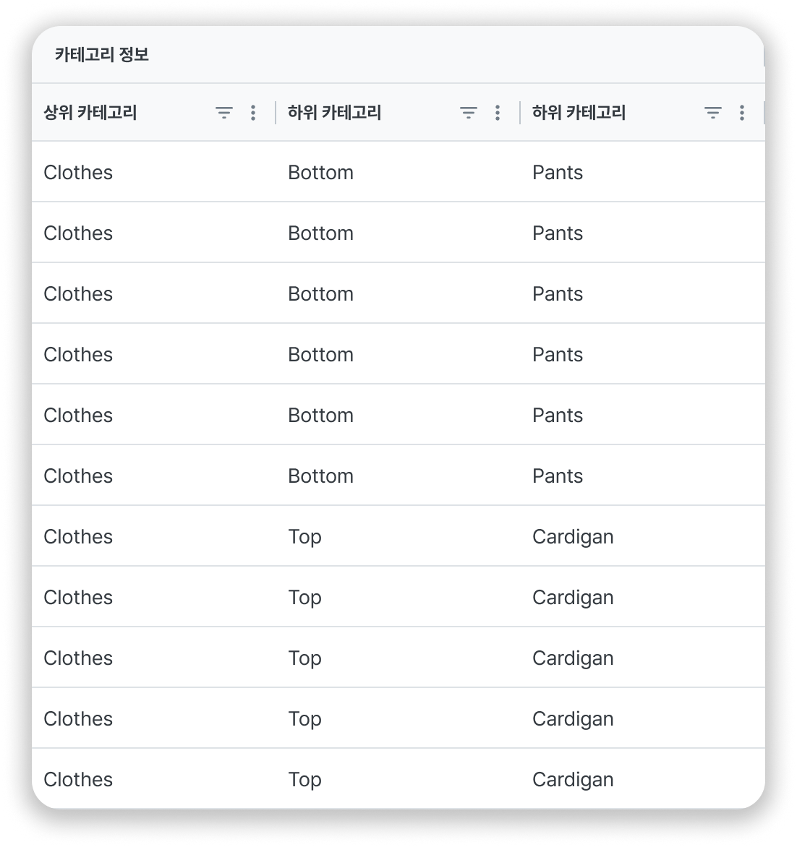The width and height of the screenshot is (797, 847).
Task: Select the Pants cell in the first row
Action: point(558,172)
